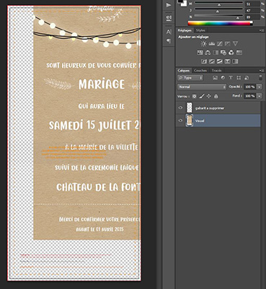266x289 pixels.
Task: Click the J percentage value field
Action: [x=252, y=11]
